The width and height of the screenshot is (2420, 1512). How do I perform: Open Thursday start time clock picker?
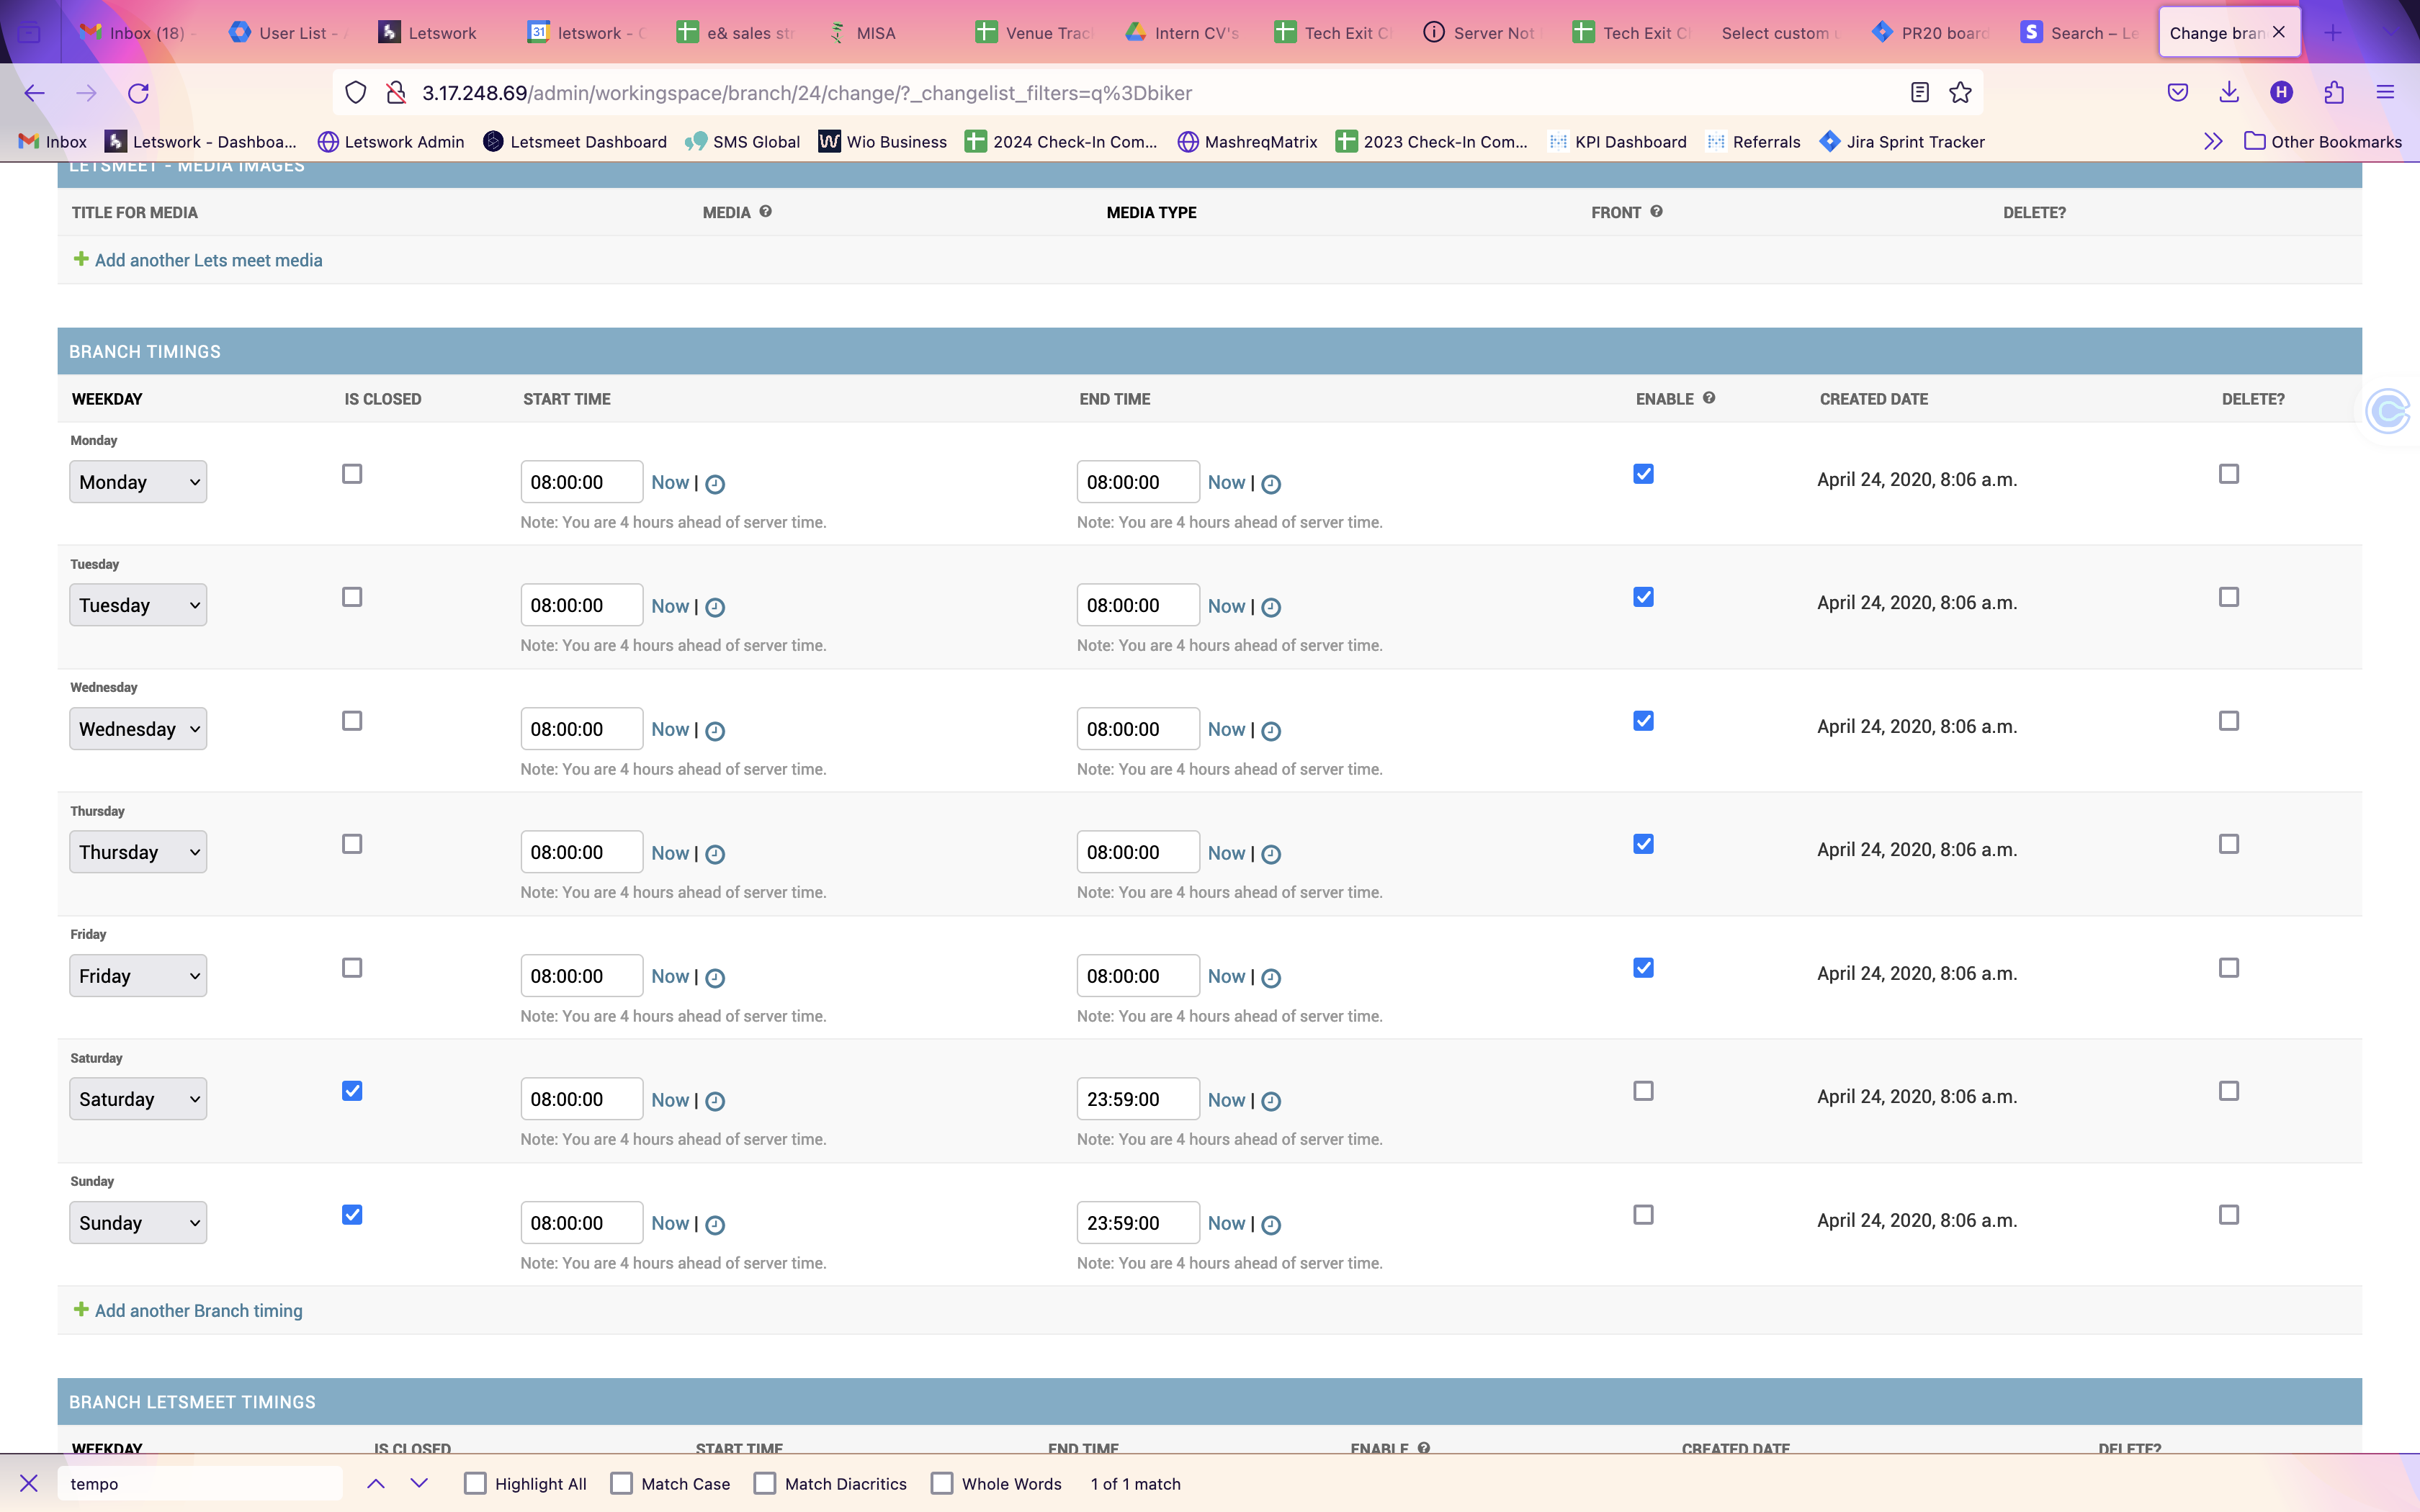[715, 854]
